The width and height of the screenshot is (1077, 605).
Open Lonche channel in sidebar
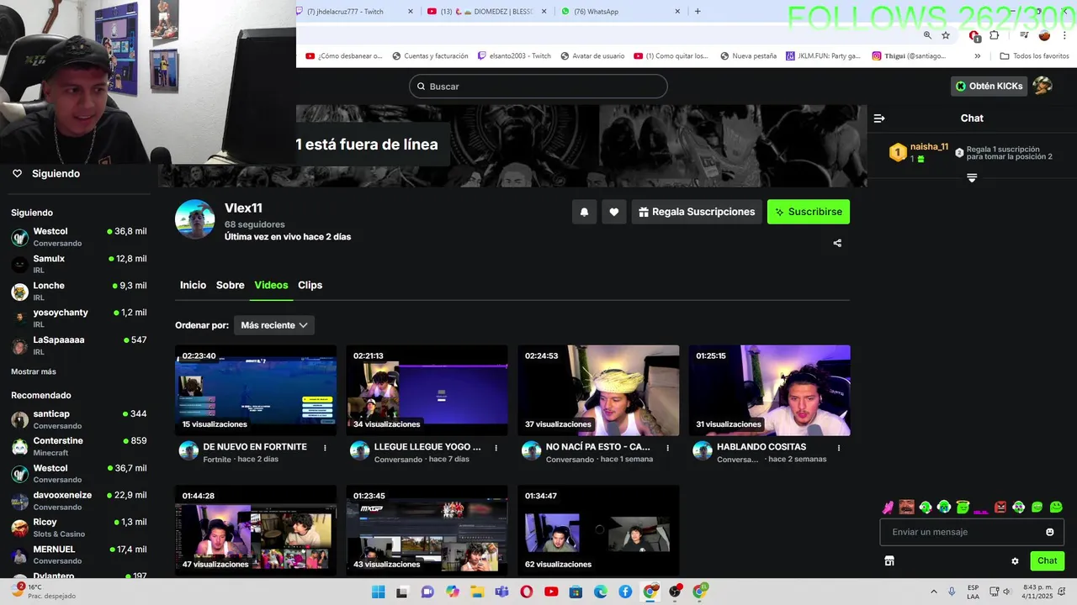pyautogui.click(x=79, y=292)
